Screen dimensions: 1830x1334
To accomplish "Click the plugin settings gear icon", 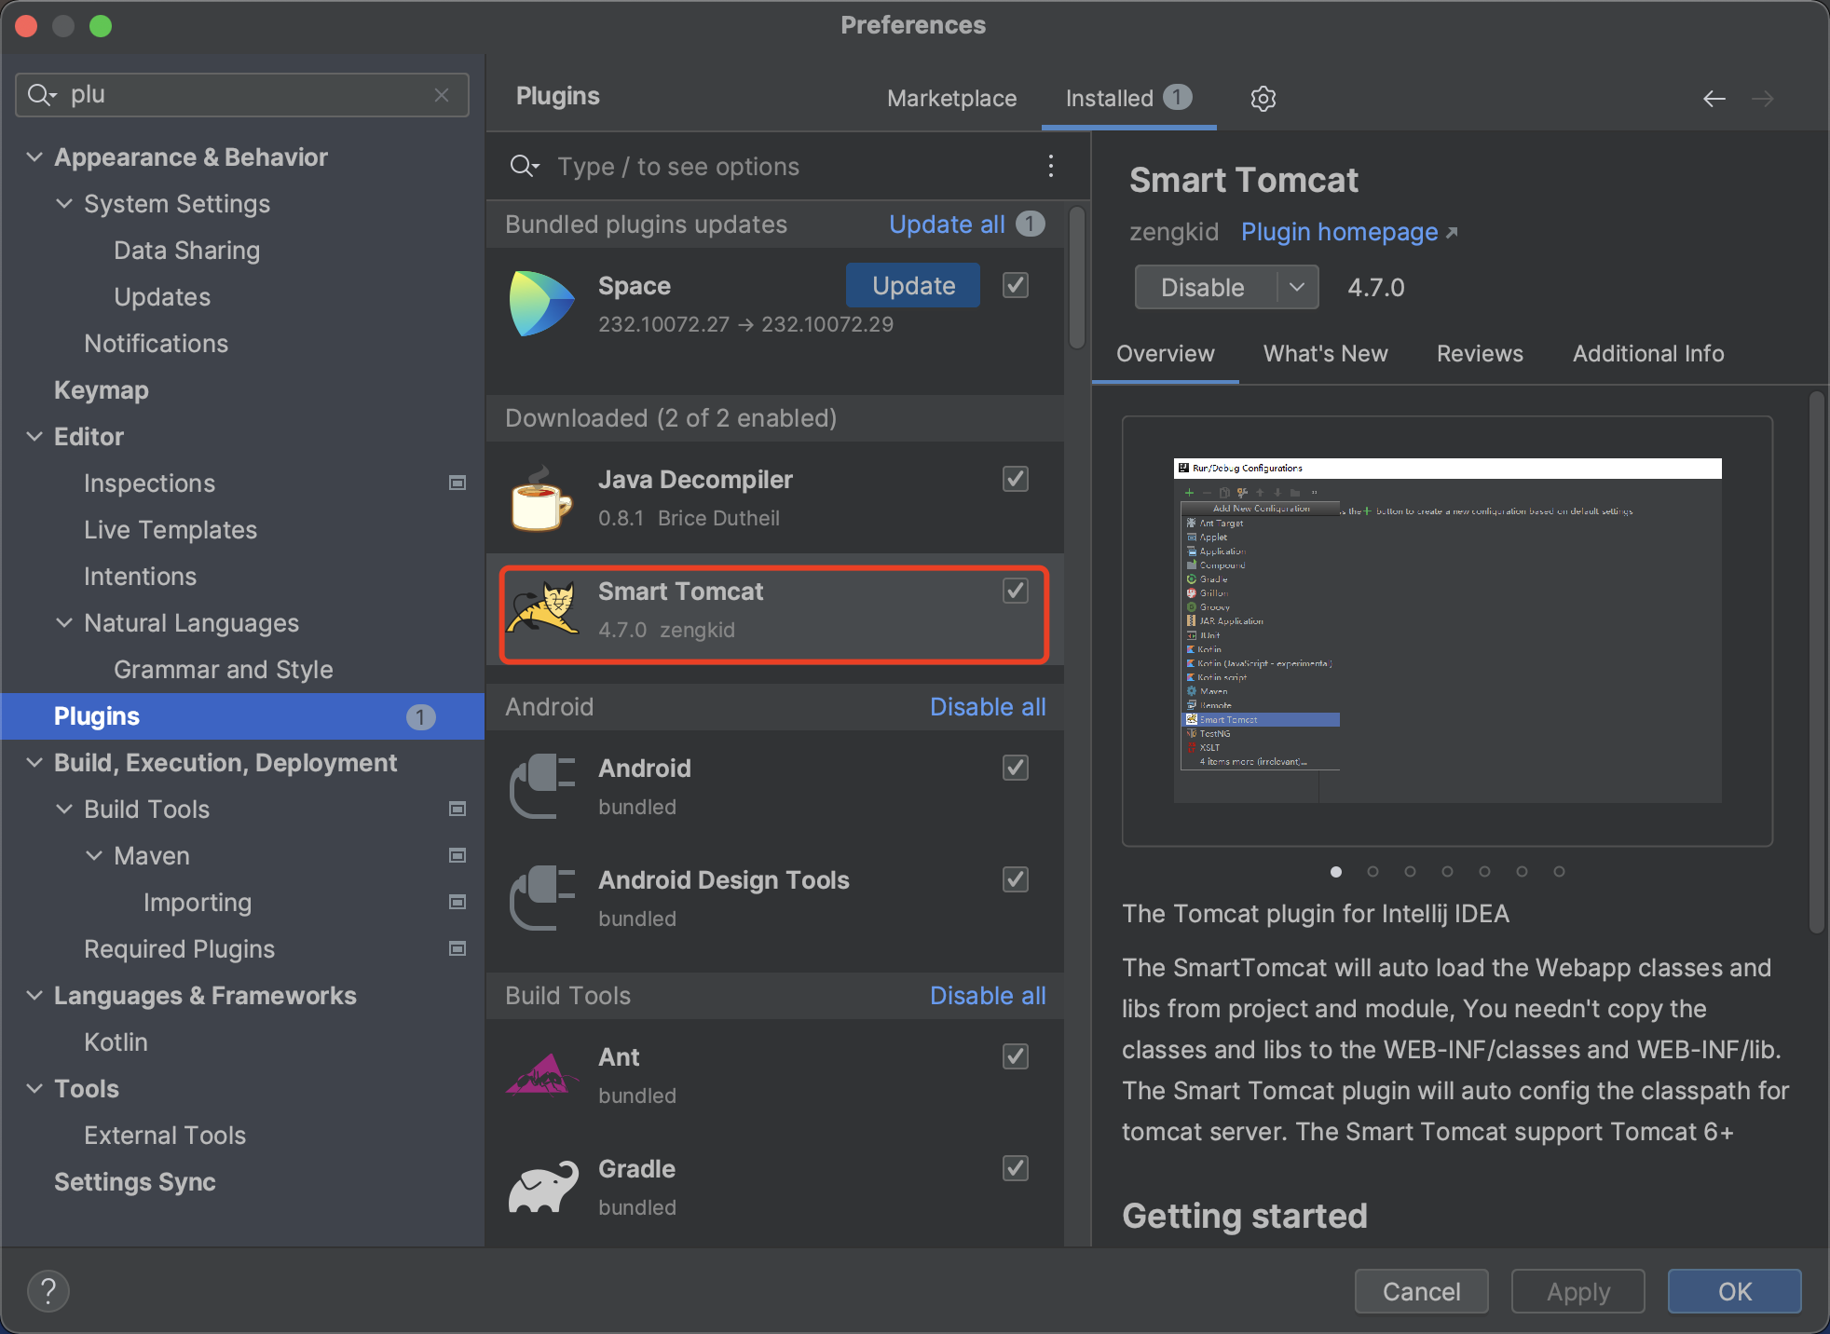I will [x=1263, y=98].
